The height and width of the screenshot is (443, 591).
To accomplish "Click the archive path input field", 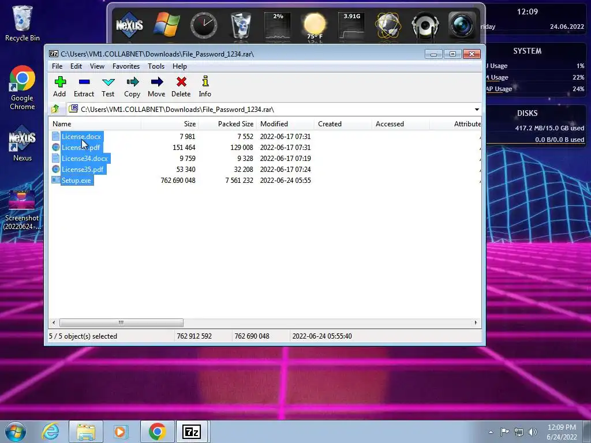I will [x=270, y=109].
